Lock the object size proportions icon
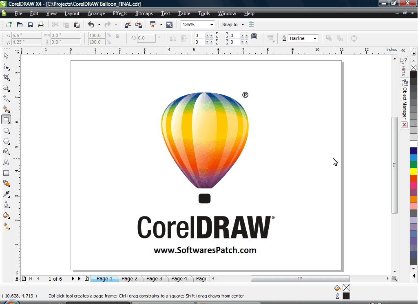Viewport: 418px width, 304px height. [x=117, y=36]
